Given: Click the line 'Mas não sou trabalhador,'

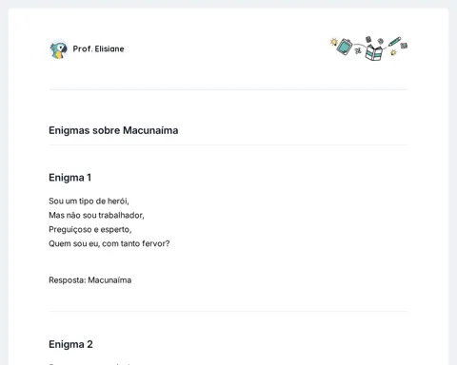Looking at the screenshot, I should pyautogui.click(x=96, y=216).
